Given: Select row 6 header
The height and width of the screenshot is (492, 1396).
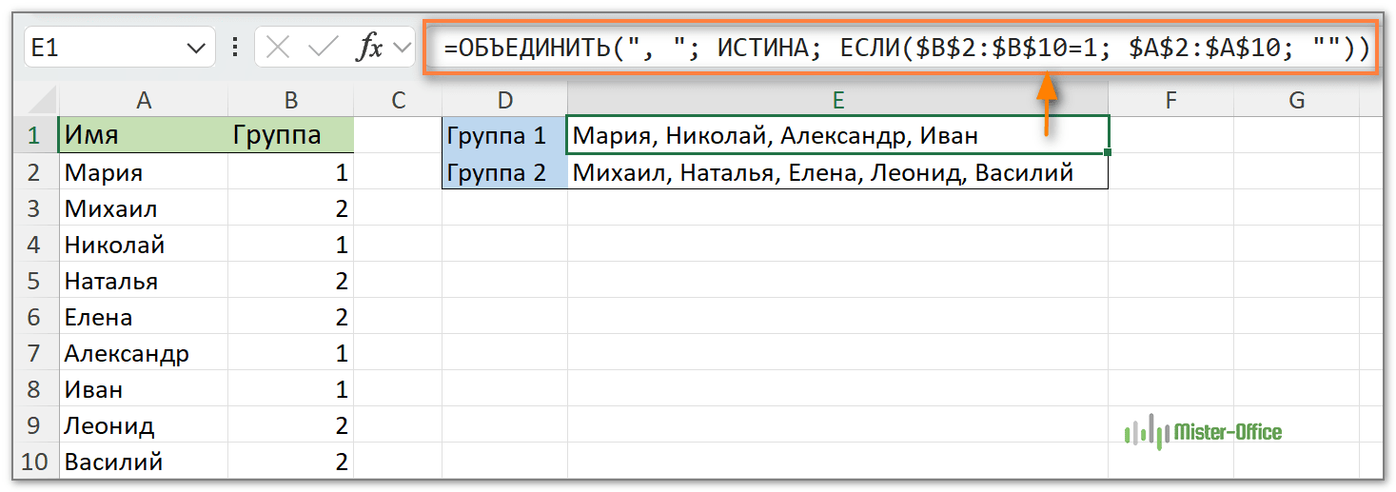Looking at the screenshot, I should (35, 317).
